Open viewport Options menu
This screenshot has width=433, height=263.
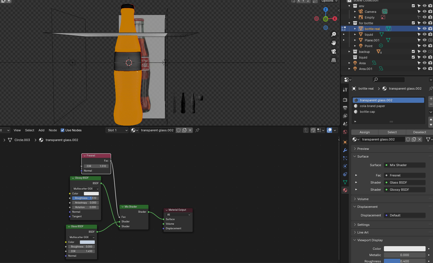(x=329, y=1)
